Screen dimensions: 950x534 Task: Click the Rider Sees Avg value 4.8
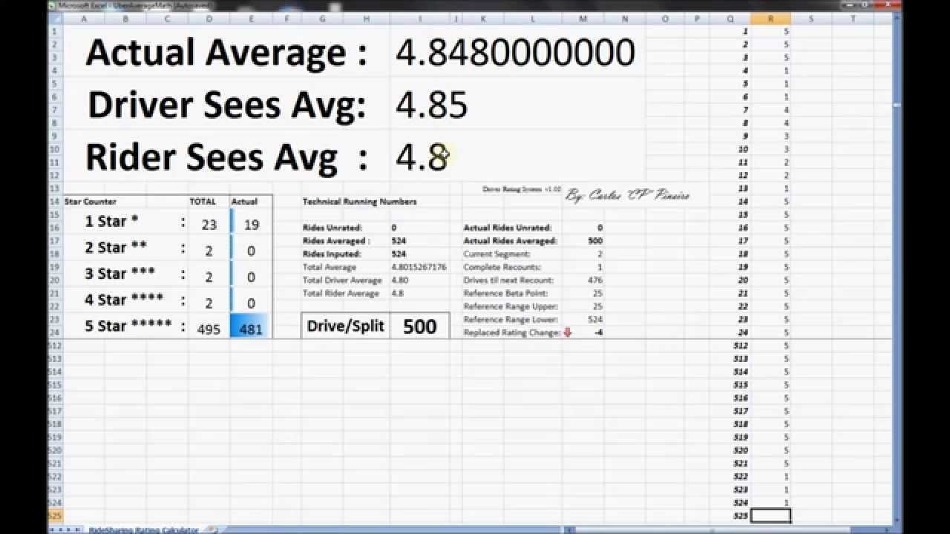(x=422, y=157)
